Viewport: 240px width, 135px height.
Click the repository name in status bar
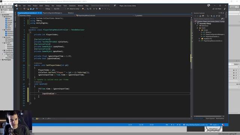click(195, 125)
